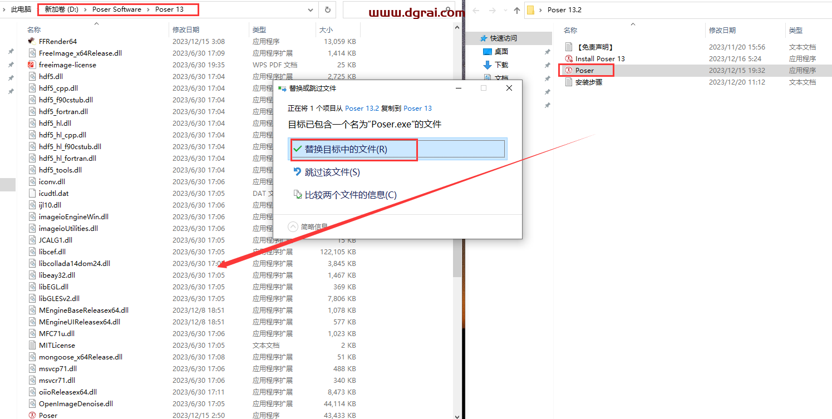
Task: Click the FFRender64 application icon
Action: (32, 41)
